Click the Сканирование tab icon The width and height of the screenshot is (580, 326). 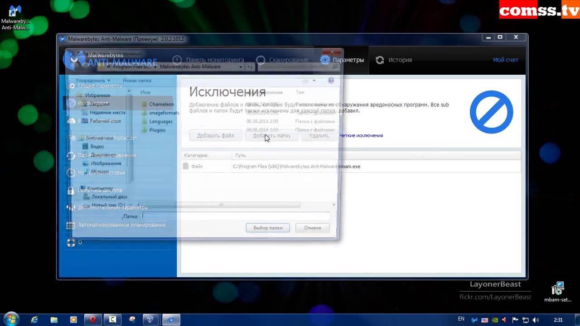coord(261,60)
